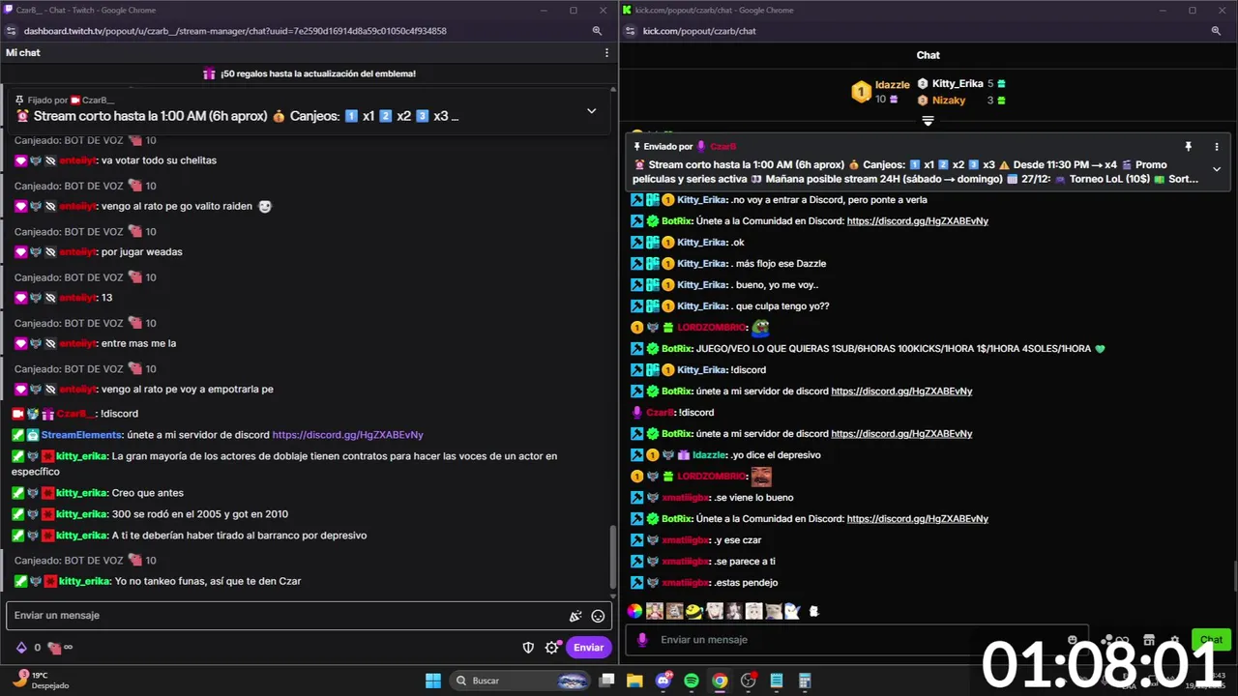Click kitty_erika on the 'Yo no tankeo funas' message

(x=84, y=582)
